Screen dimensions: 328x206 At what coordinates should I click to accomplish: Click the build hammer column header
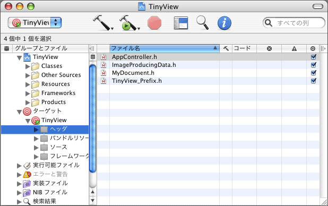click(226, 48)
